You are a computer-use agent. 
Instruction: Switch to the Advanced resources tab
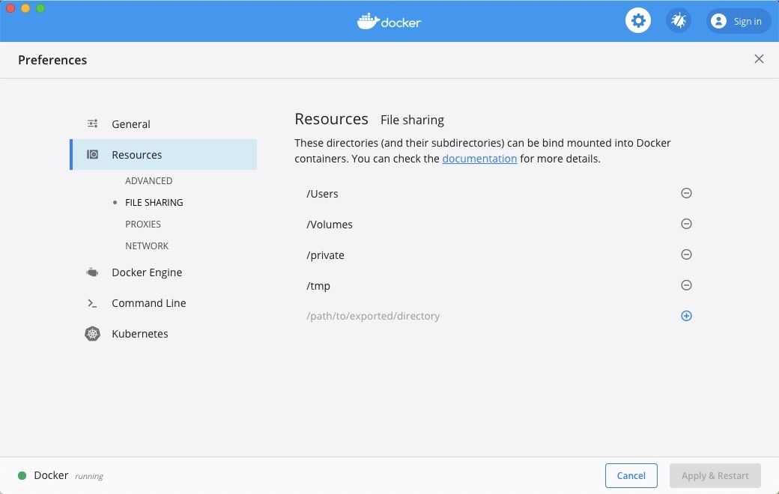pyautogui.click(x=149, y=181)
